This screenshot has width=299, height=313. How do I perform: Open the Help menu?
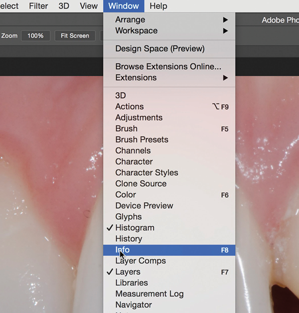pyautogui.click(x=158, y=6)
